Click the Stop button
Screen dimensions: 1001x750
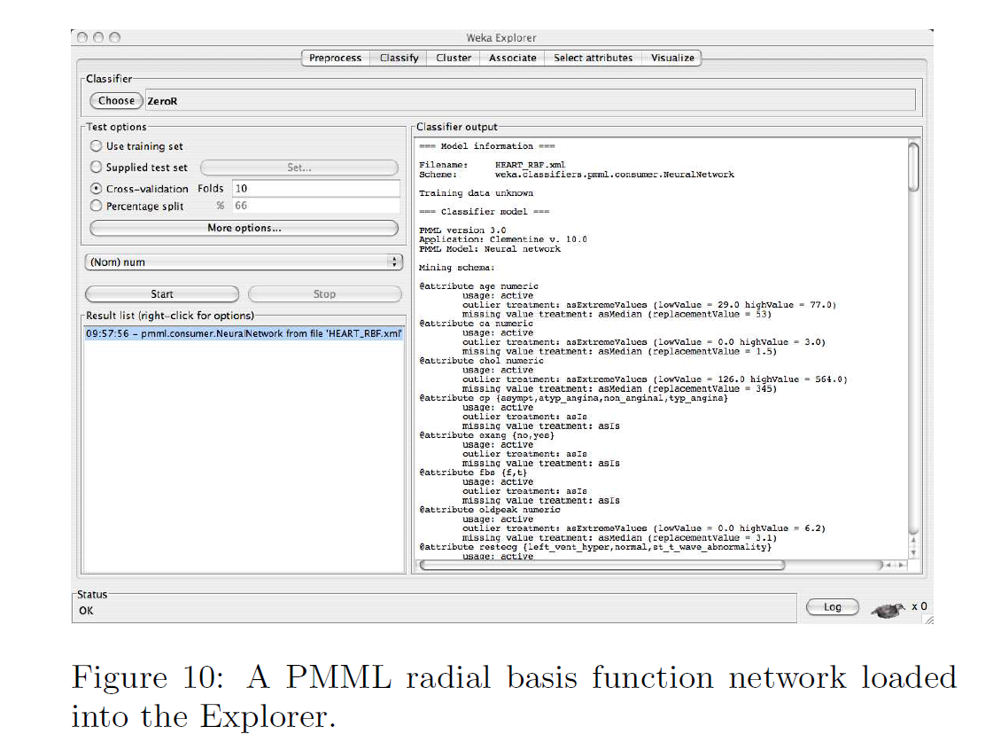click(x=324, y=293)
